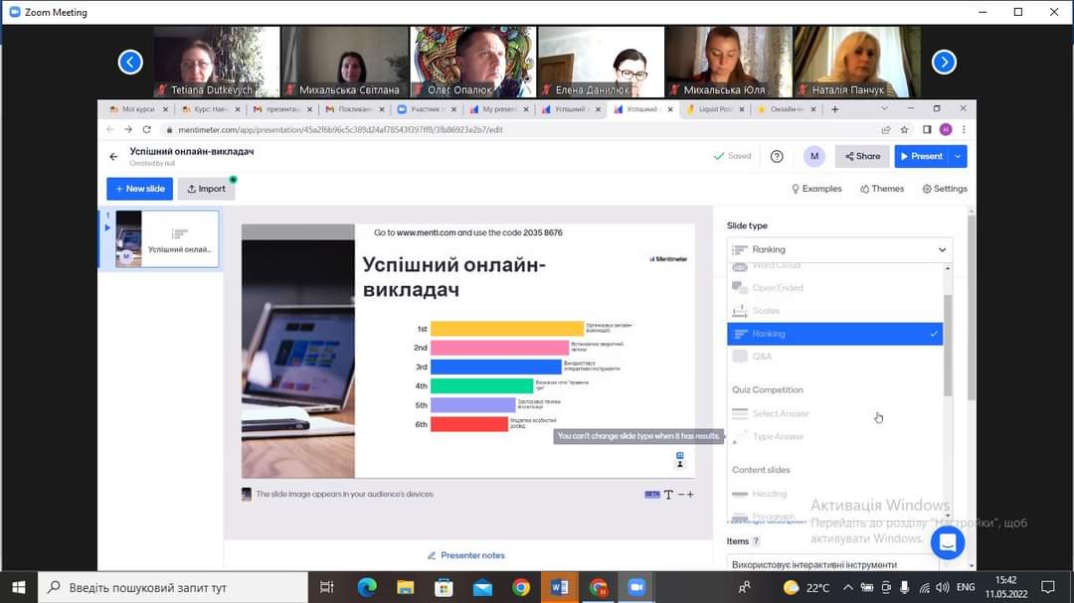Click the browser page reload icon
Image resolution: width=1074 pixels, height=603 pixels.
pyautogui.click(x=147, y=129)
